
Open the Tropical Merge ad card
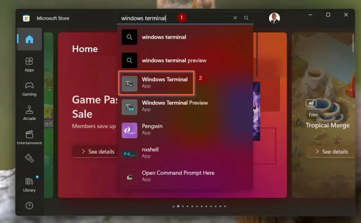(x=323, y=115)
